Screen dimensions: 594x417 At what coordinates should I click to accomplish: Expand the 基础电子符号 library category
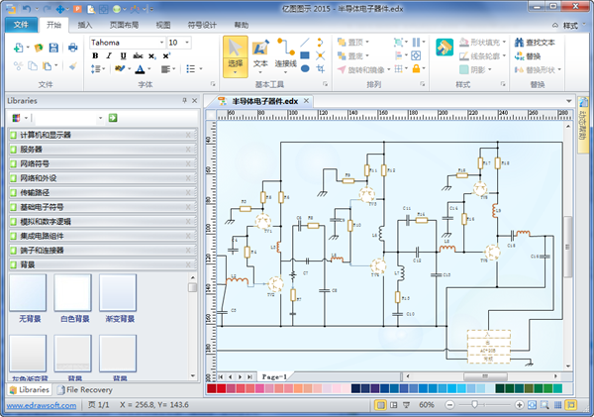(99, 207)
